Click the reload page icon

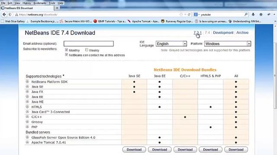[189, 15]
